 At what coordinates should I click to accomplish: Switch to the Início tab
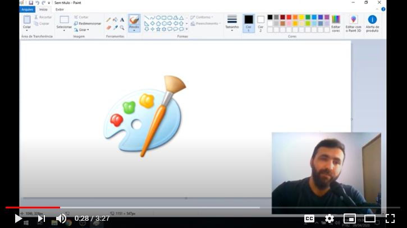pos(43,10)
